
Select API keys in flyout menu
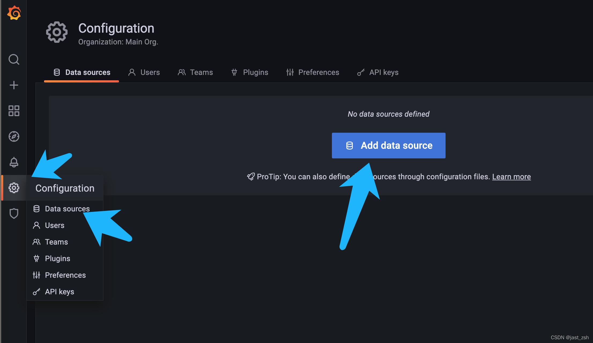point(59,292)
